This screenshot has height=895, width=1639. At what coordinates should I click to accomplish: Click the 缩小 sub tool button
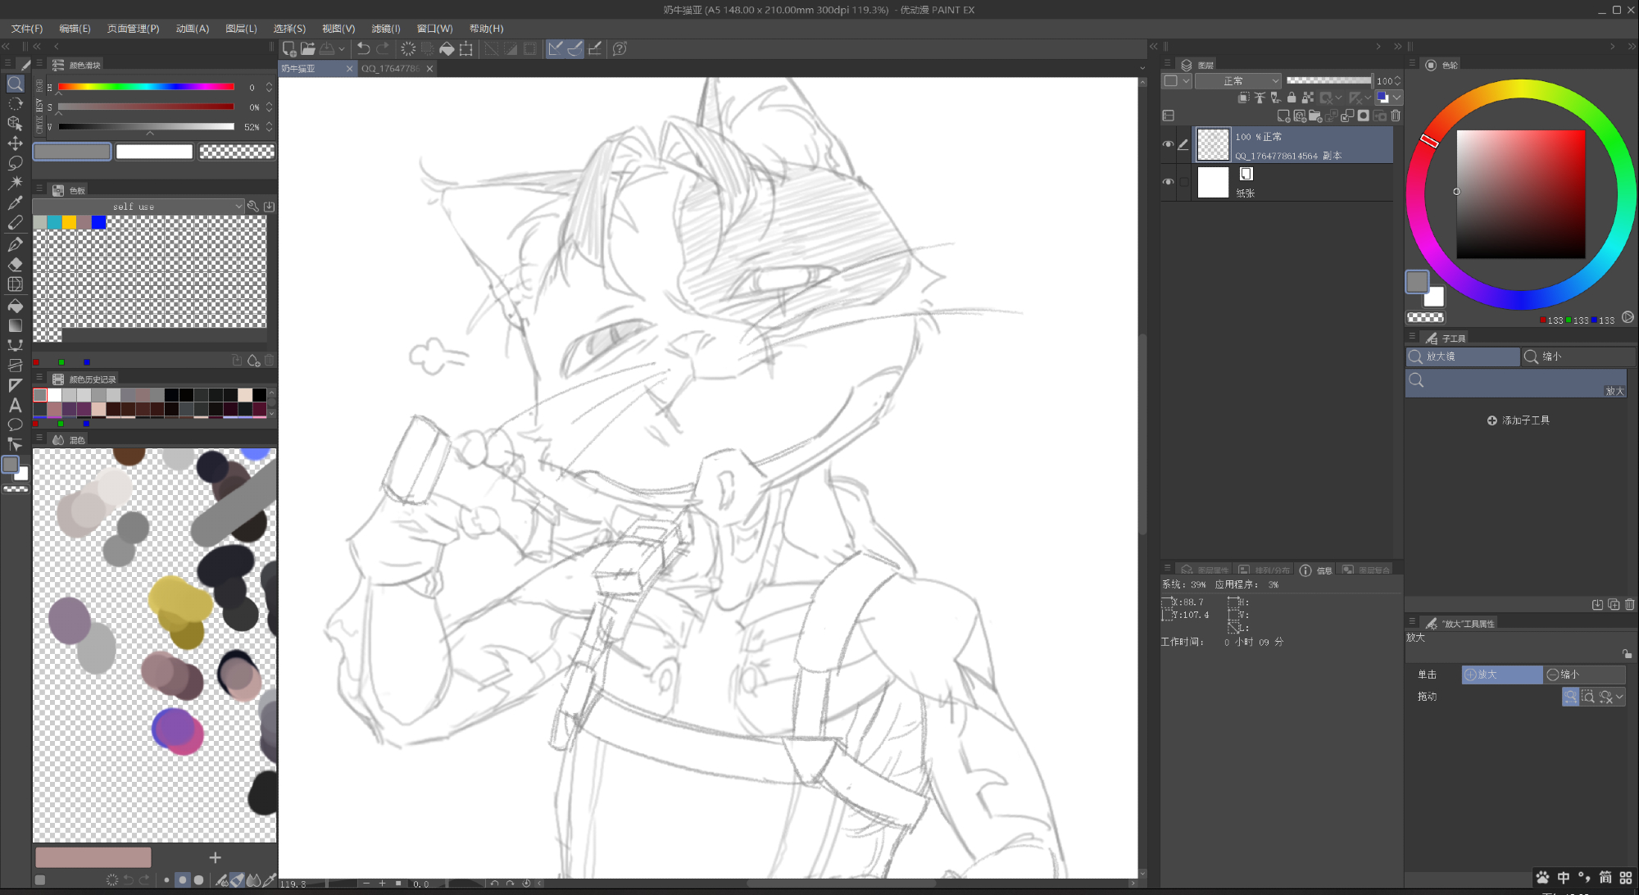pos(1551,357)
